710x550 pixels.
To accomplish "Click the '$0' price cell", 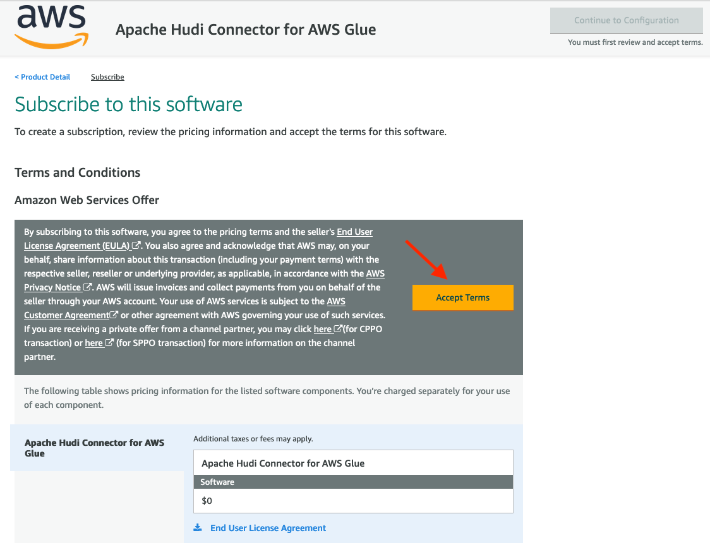I will point(353,501).
